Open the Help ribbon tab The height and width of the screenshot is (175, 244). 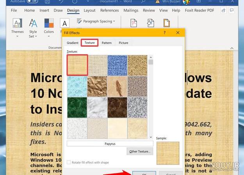point(176,10)
